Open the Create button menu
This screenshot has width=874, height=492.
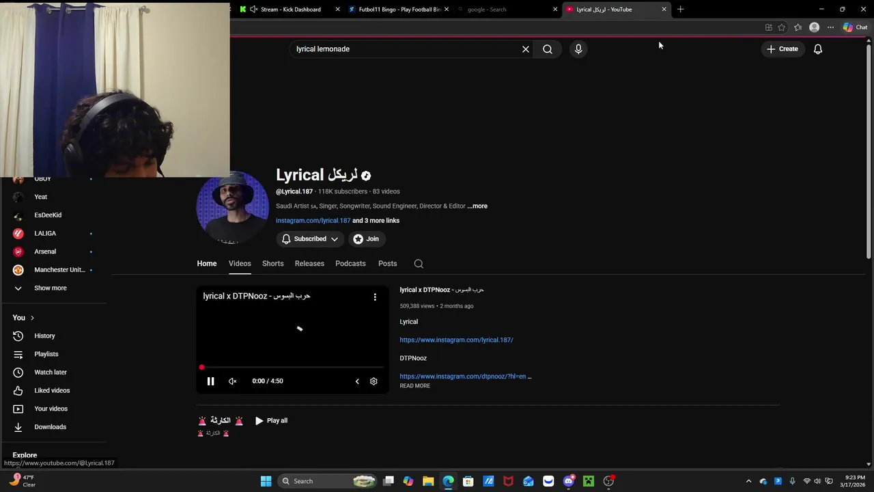[x=783, y=49]
